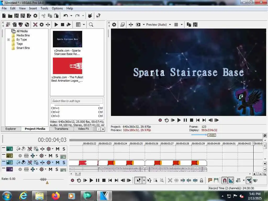This screenshot has width=268, height=201.
Task: Paste clipboard contents via toolbar
Action: (56, 16)
